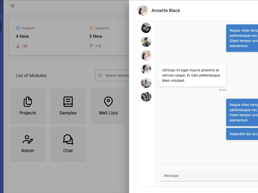Click the magnifier icon in Search Modules

100,75
